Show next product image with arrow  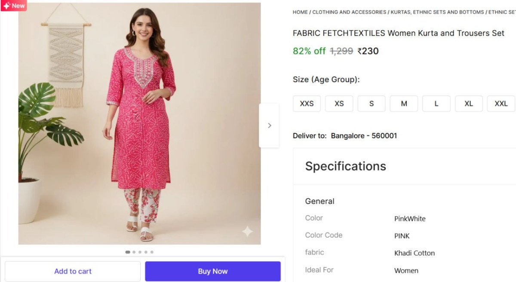tap(269, 126)
